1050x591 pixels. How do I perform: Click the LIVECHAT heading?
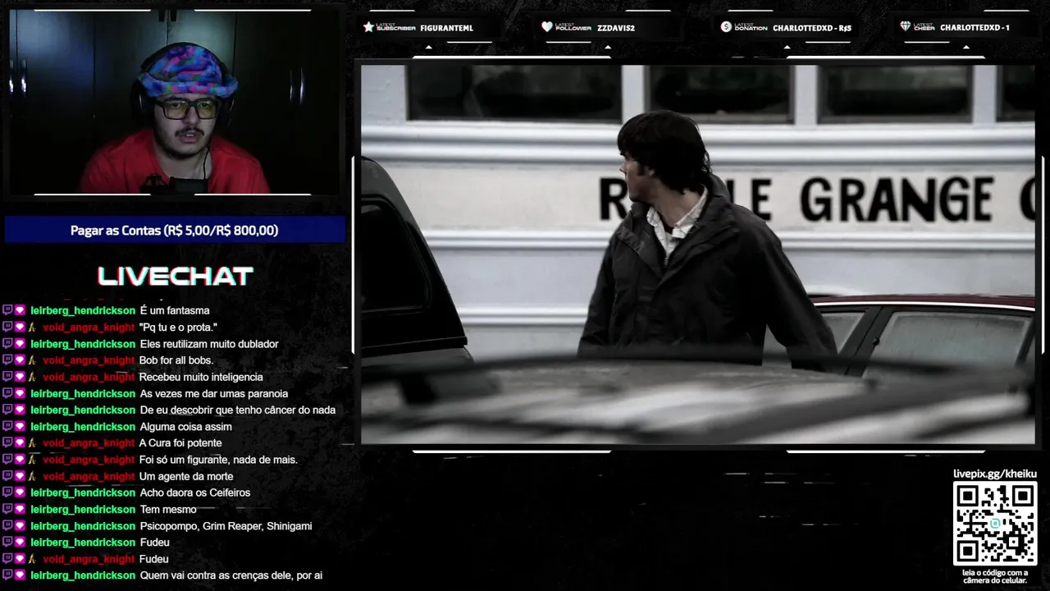coord(175,276)
